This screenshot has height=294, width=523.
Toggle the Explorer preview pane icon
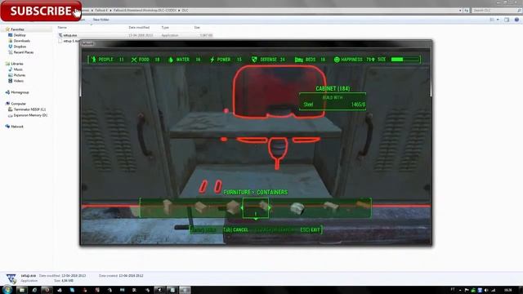pos(507,20)
